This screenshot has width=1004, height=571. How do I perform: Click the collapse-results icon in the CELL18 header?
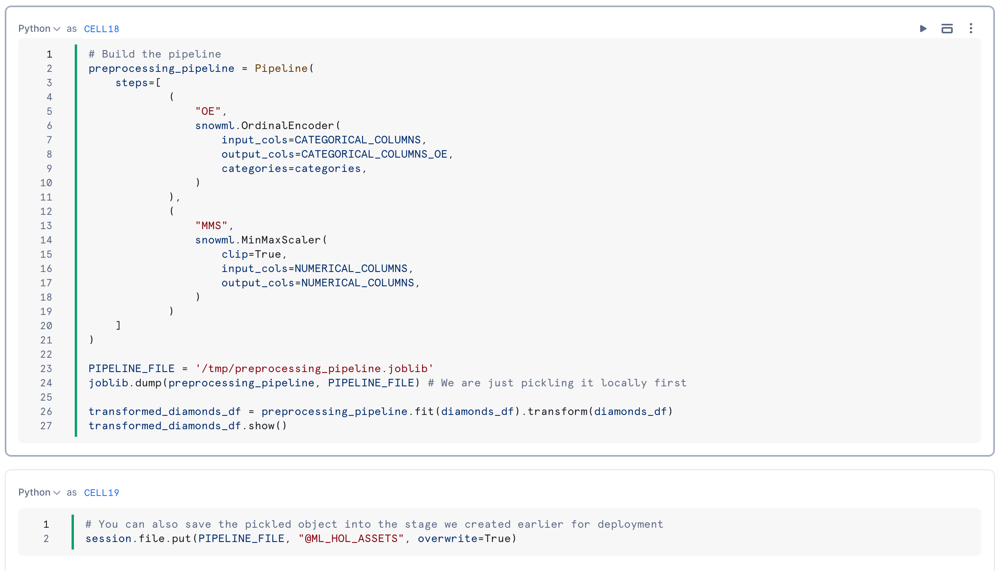pyautogui.click(x=947, y=29)
